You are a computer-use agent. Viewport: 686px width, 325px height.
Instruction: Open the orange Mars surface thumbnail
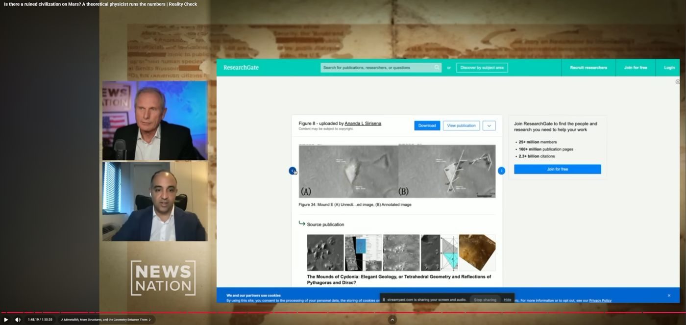coord(477,252)
